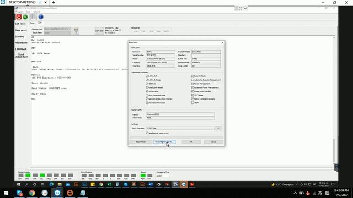The height and width of the screenshot is (198, 353).
Task: Click the grey grid icon in toolbar
Action: pyautogui.click(x=33, y=17)
